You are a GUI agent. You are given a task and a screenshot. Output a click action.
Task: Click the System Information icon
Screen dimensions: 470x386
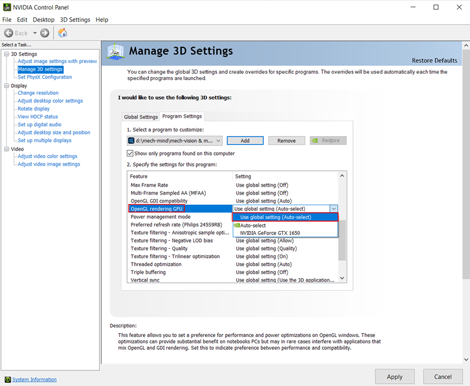pos(8,380)
